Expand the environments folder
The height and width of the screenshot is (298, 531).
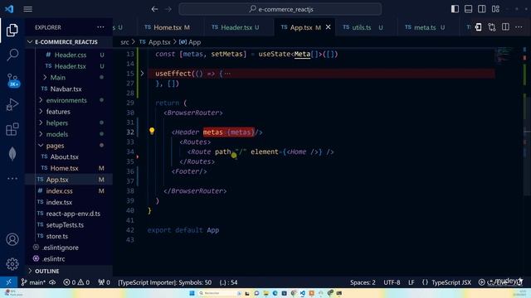coord(66,100)
